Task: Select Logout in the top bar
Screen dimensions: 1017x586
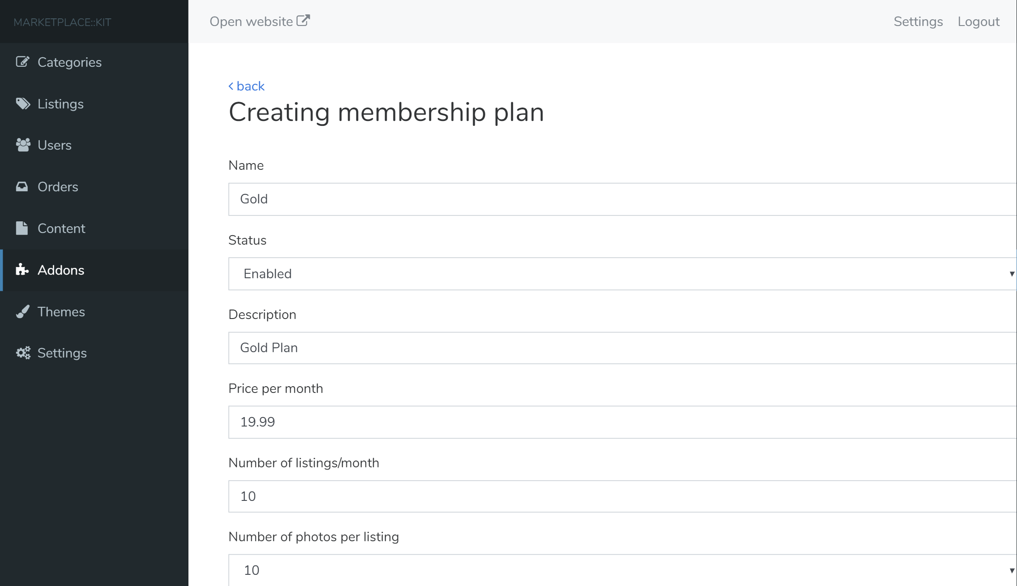Action: point(979,22)
